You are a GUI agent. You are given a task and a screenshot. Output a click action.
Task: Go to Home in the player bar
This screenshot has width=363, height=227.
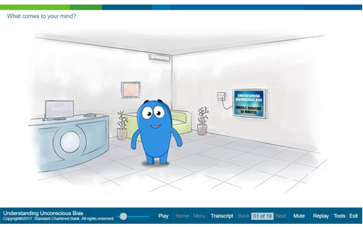click(x=182, y=216)
